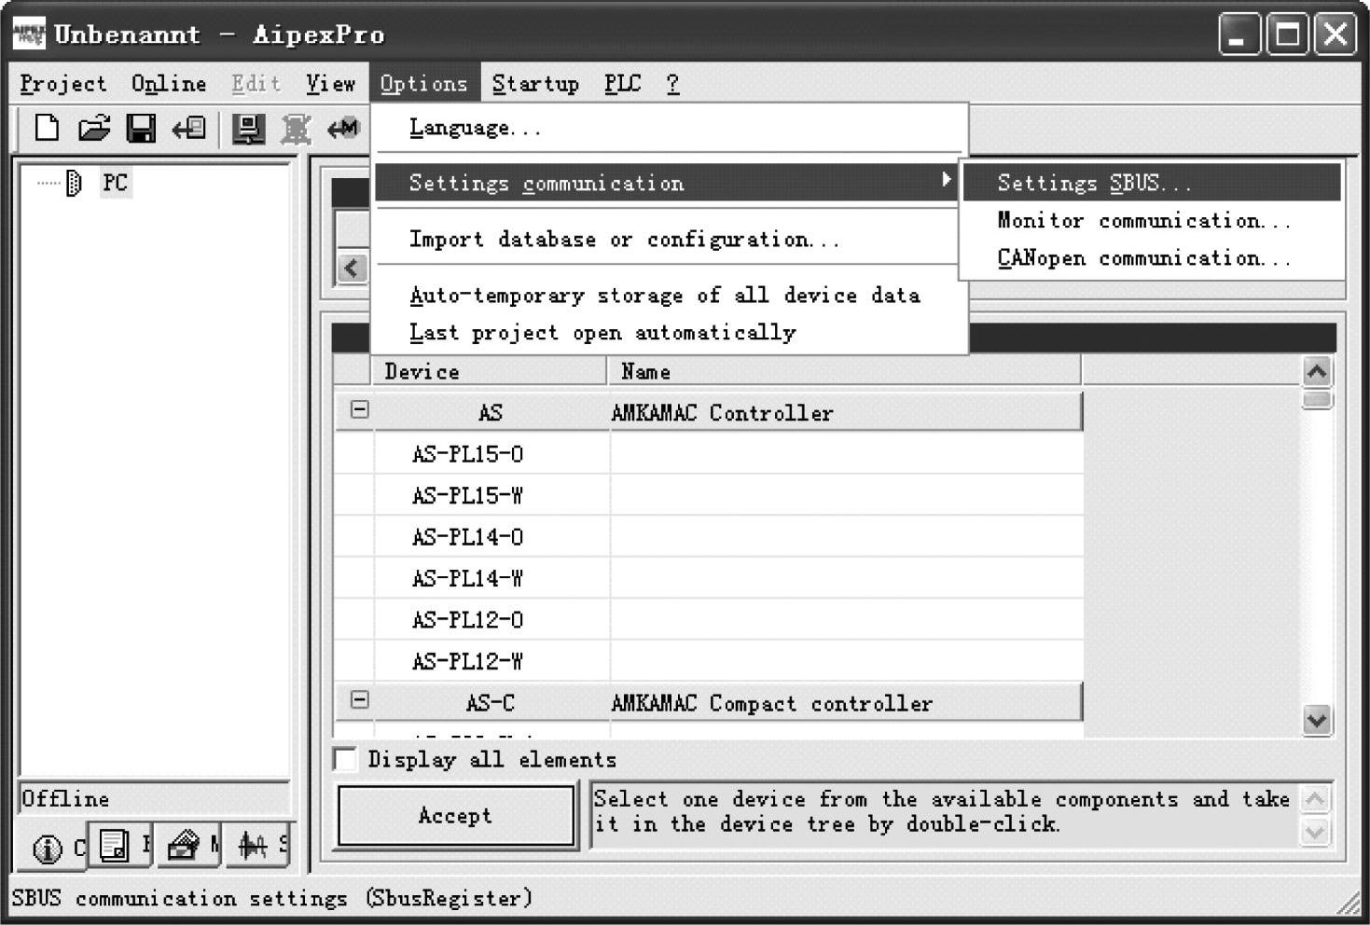Click the left scroll arrow beside the Options menu

(352, 269)
